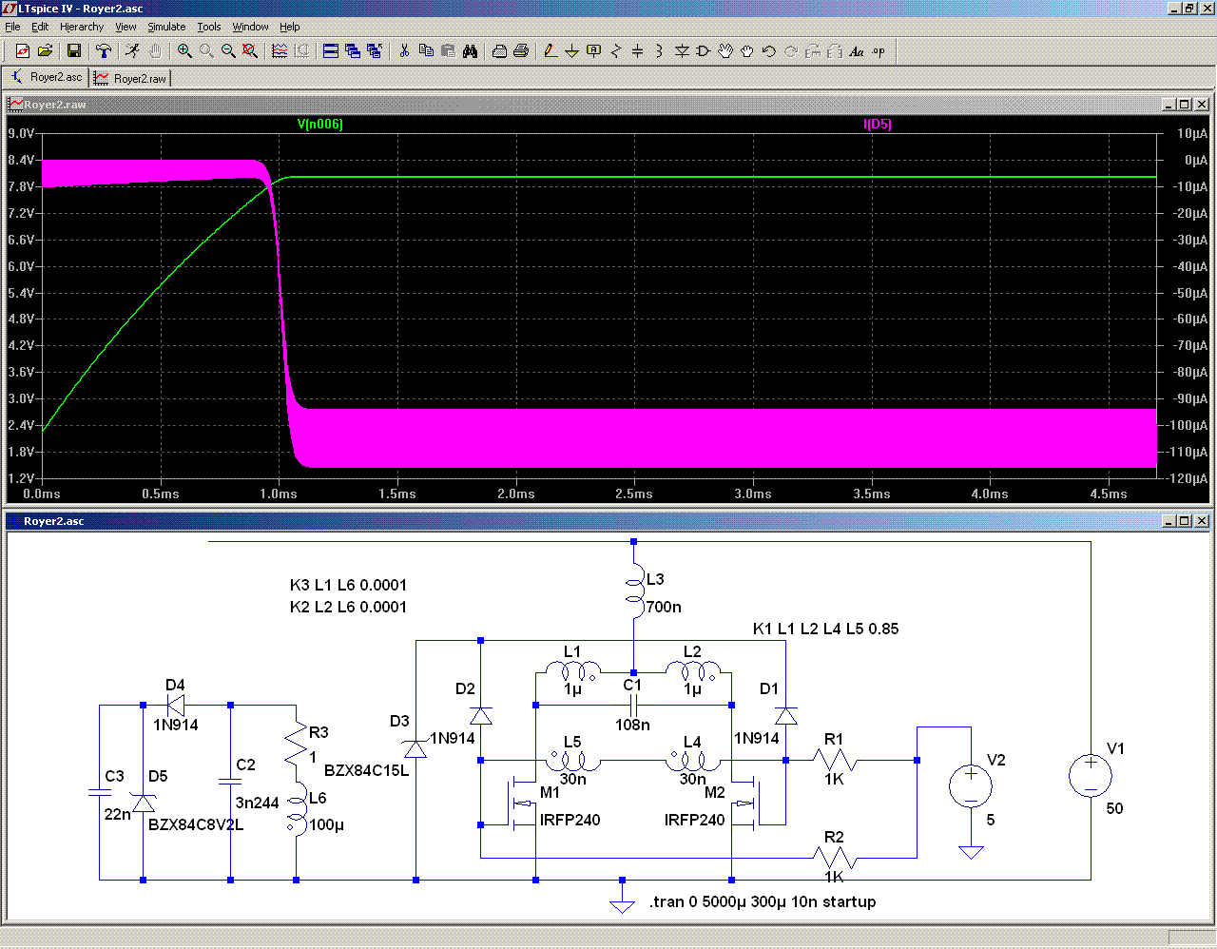Screen dimensions: 1217x949
Task: Open the Hierarchy menu
Action: tap(82, 27)
